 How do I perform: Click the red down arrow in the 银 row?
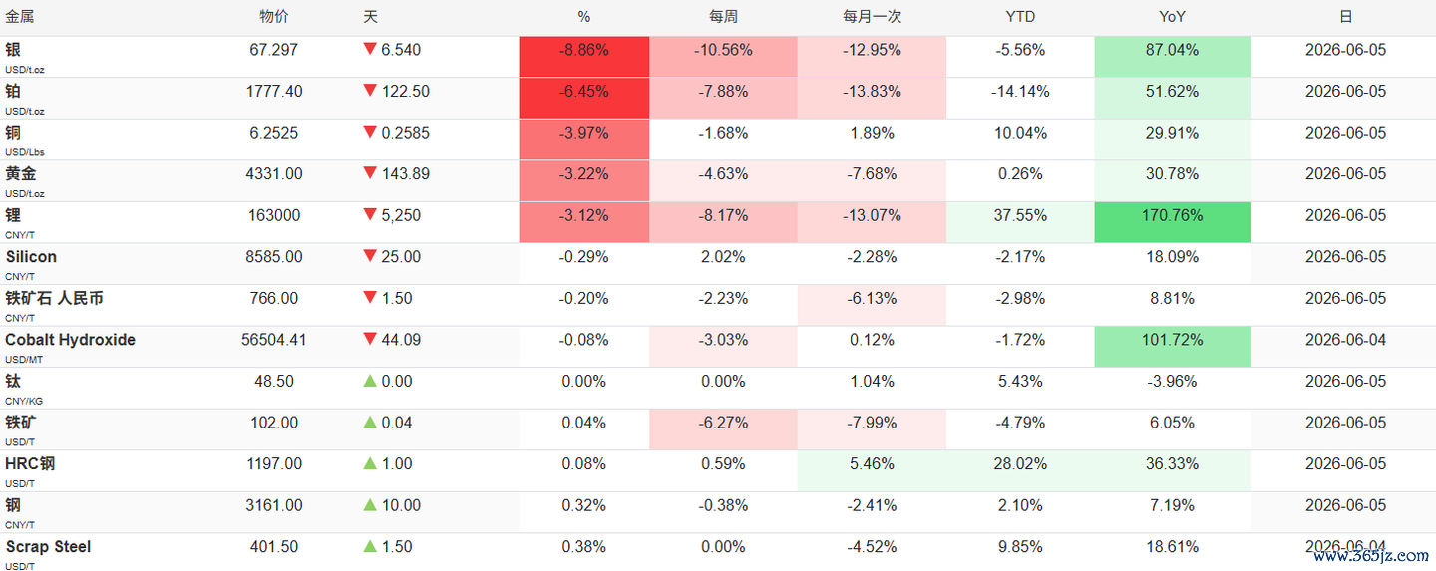pyautogui.click(x=370, y=50)
